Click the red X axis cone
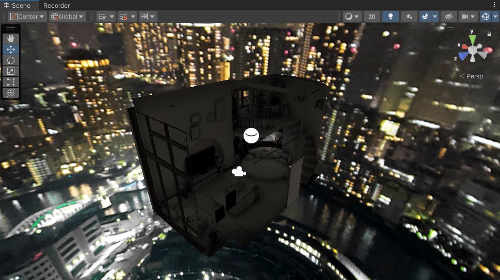Viewport: 500px width, 280px height. point(464,47)
